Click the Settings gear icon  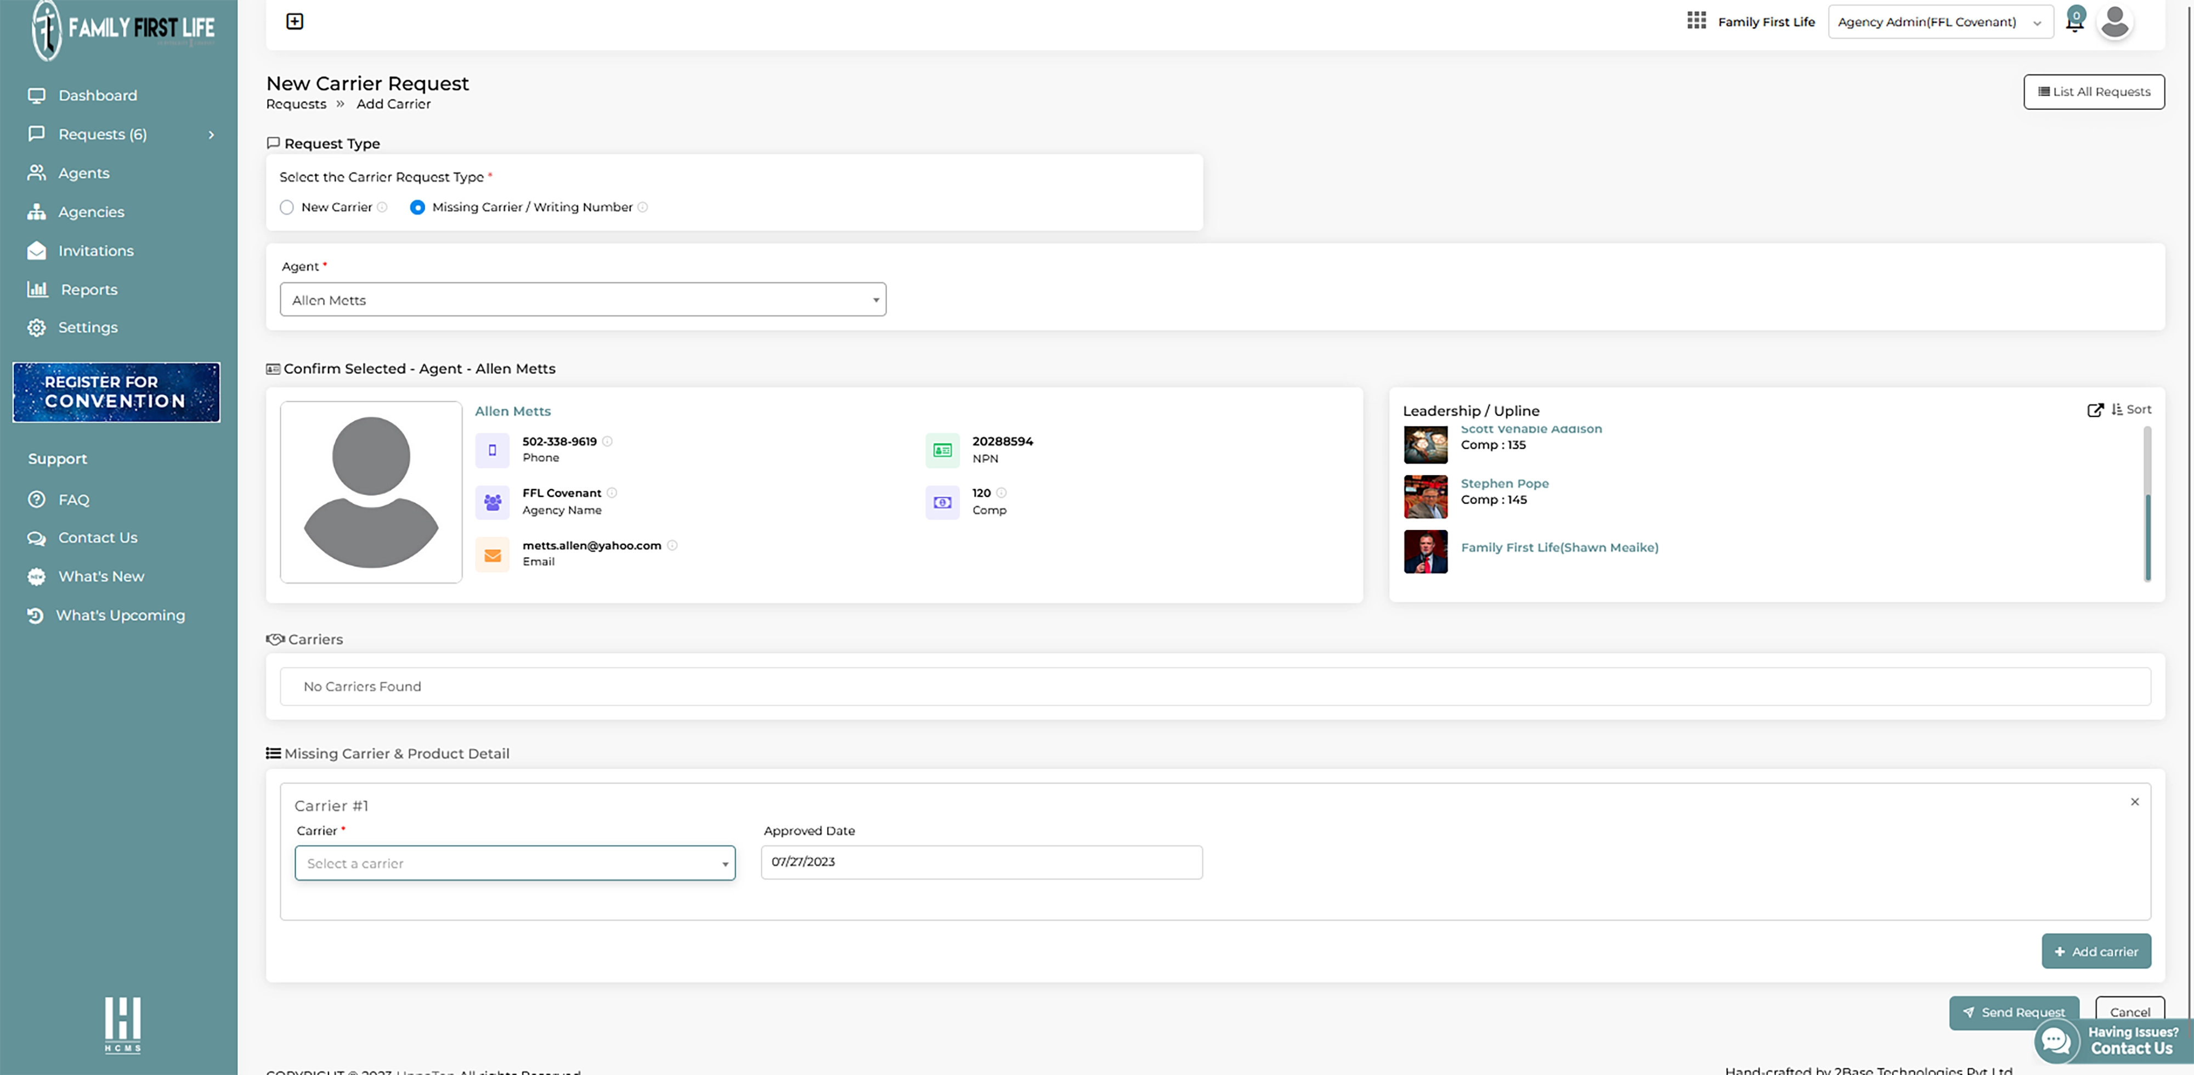pyautogui.click(x=37, y=328)
